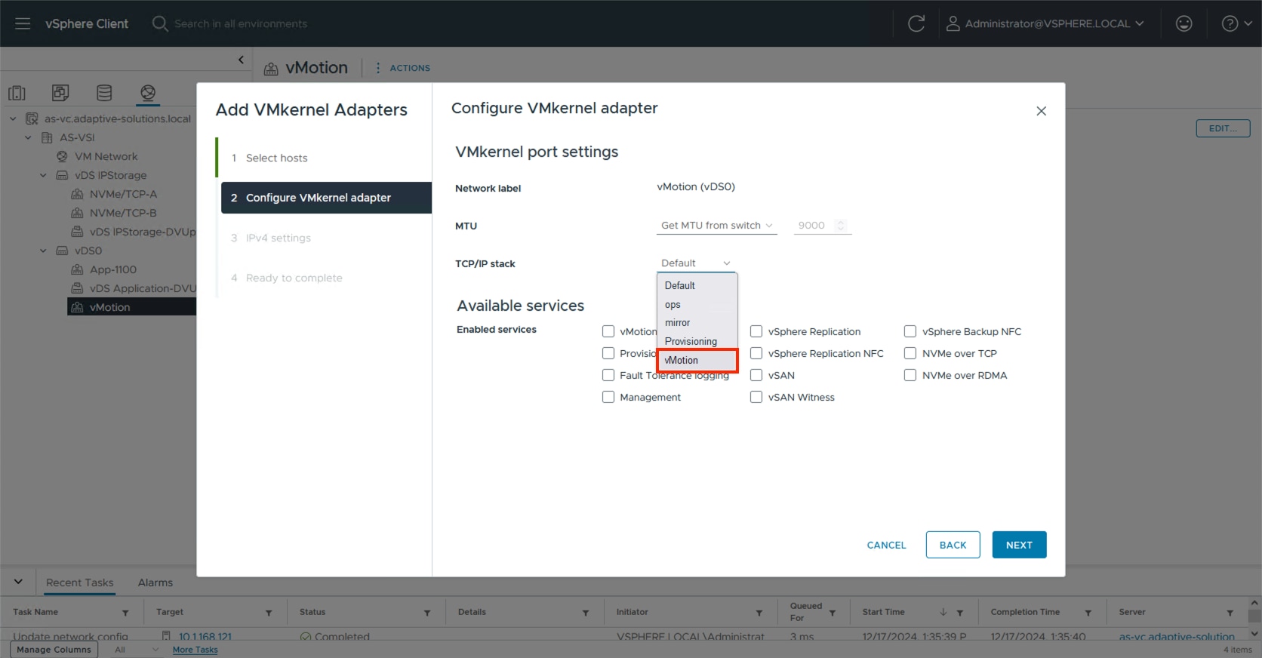Filter the Completion Time column
Screen dimensions: 1262x658
coord(1088,613)
